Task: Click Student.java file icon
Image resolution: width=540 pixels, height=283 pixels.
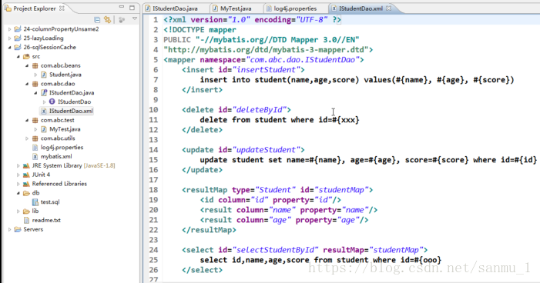Action: coord(44,75)
